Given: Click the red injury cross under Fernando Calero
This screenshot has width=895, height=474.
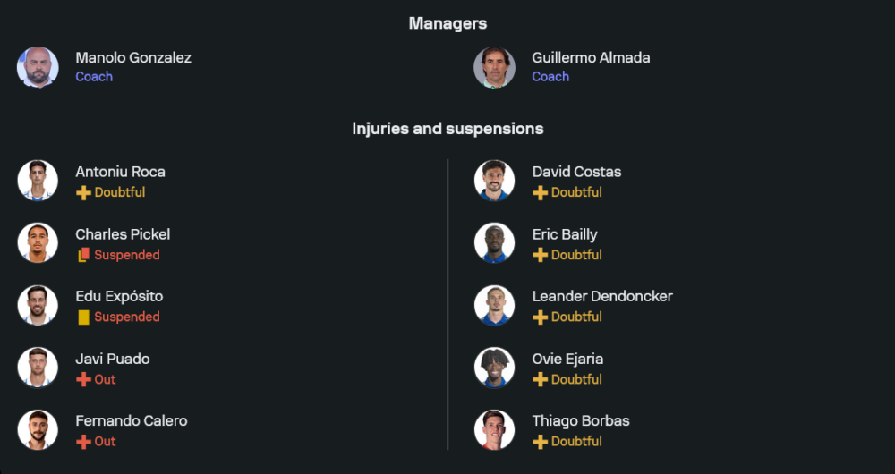Looking at the screenshot, I should [x=83, y=441].
